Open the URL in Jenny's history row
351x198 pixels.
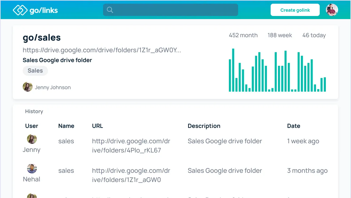pos(131,145)
